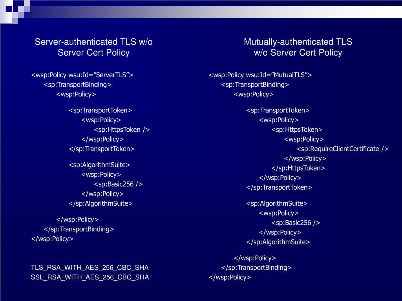
Task: Click the wsu:Id="MutualTLS" policy opening tag
Action: click(x=260, y=75)
